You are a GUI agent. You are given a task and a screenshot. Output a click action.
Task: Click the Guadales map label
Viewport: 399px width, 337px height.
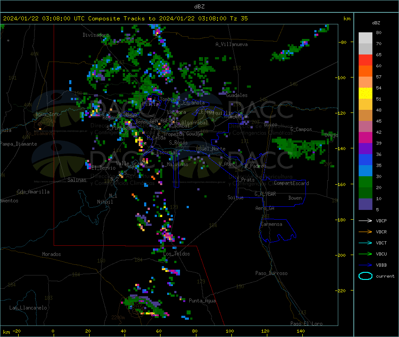[x=237, y=95]
